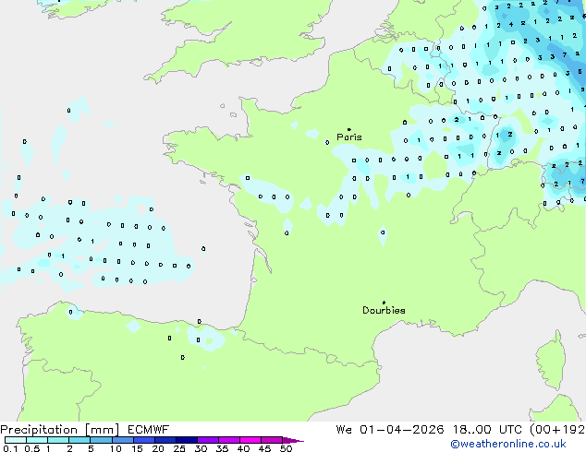Click the 40 legend value
Image resolution: width=586 pixels, height=452 pixels.
[243, 448]
